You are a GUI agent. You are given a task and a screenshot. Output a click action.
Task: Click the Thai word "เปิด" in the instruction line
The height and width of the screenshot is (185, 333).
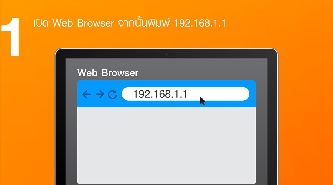coord(41,23)
